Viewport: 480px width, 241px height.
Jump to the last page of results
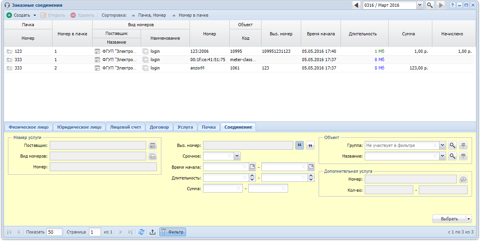coord(130,232)
